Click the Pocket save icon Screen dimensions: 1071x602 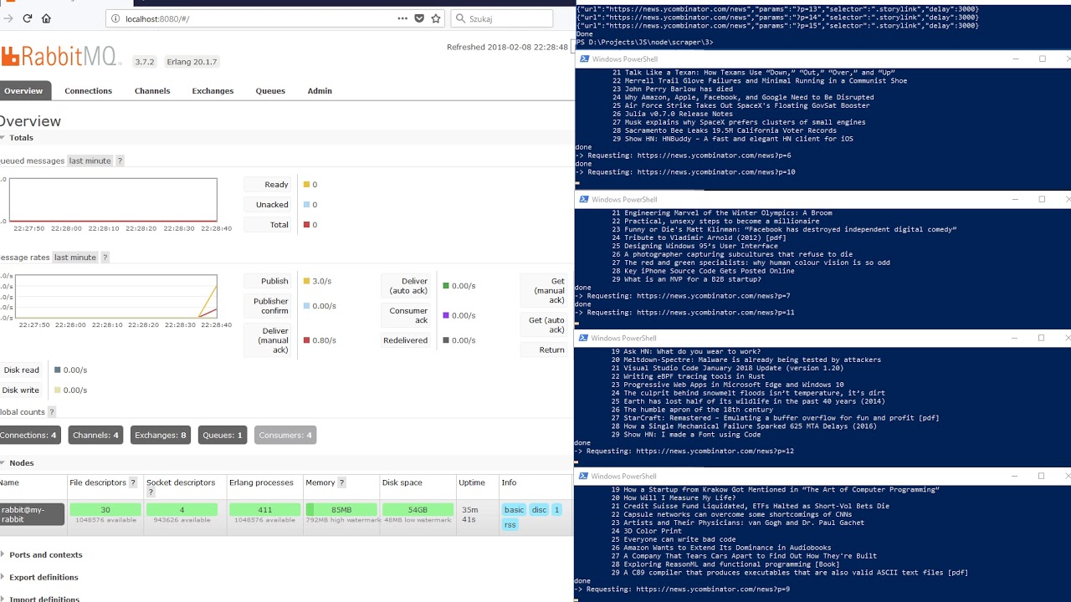pyautogui.click(x=419, y=18)
